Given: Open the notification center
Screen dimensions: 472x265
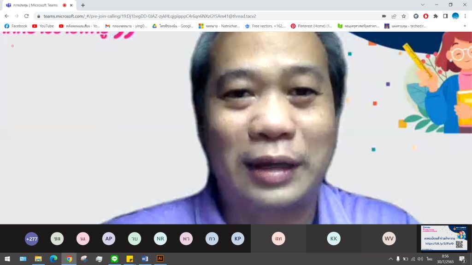Looking at the screenshot, I should point(463,259).
